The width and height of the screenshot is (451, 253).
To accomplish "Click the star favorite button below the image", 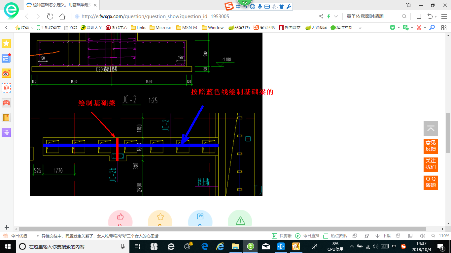I will (160, 218).
